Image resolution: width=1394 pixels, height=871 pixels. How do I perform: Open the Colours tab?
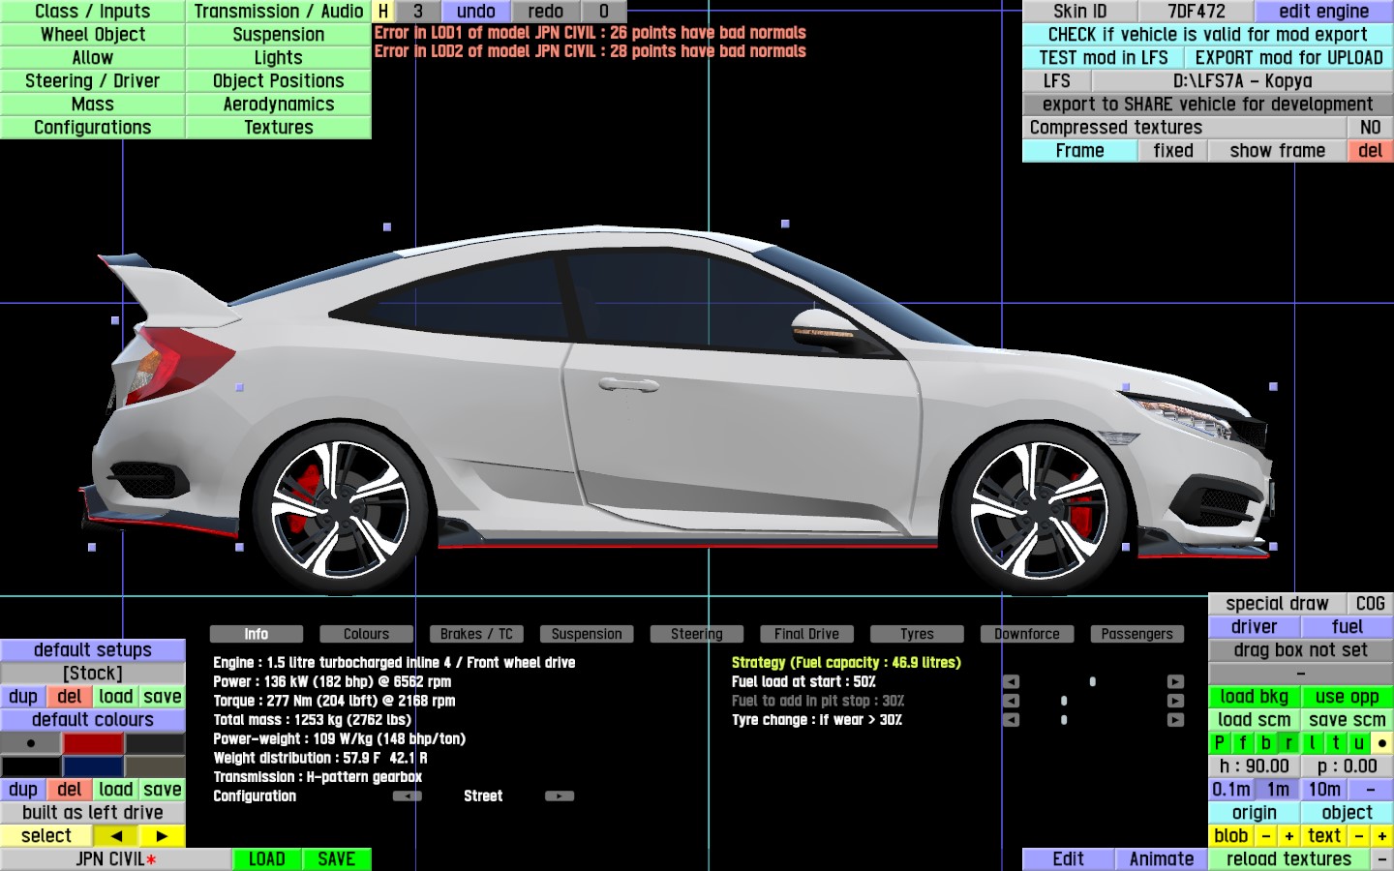pyautogui.click(x=366, y=634)
